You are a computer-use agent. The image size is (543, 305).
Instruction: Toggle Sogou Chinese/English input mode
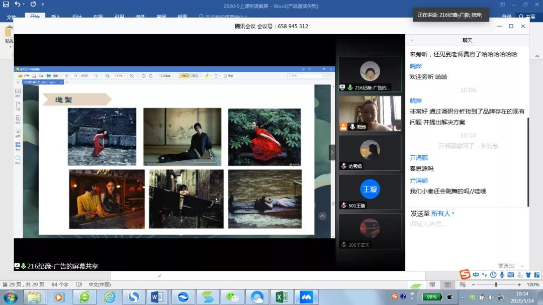coord(476,275)
